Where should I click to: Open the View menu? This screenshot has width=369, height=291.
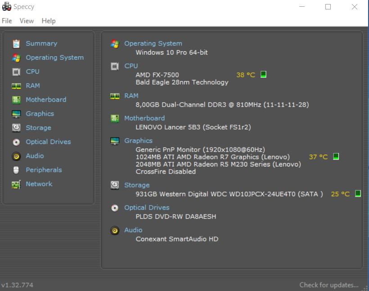(x=27, y=21)
